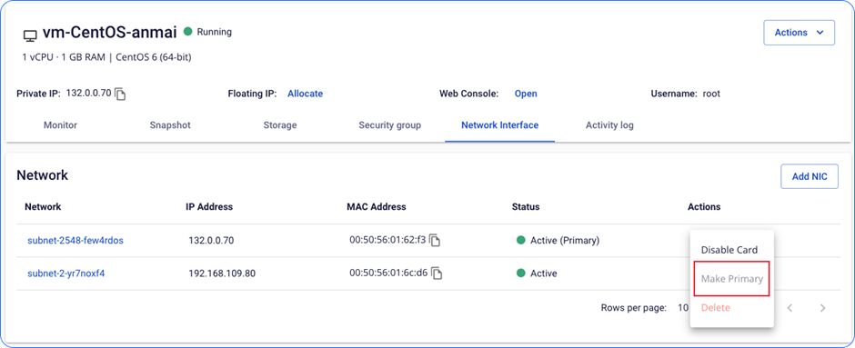
Task: Open the Actions dropdown button
Action: pyautogui.click(x=799, y=33)
